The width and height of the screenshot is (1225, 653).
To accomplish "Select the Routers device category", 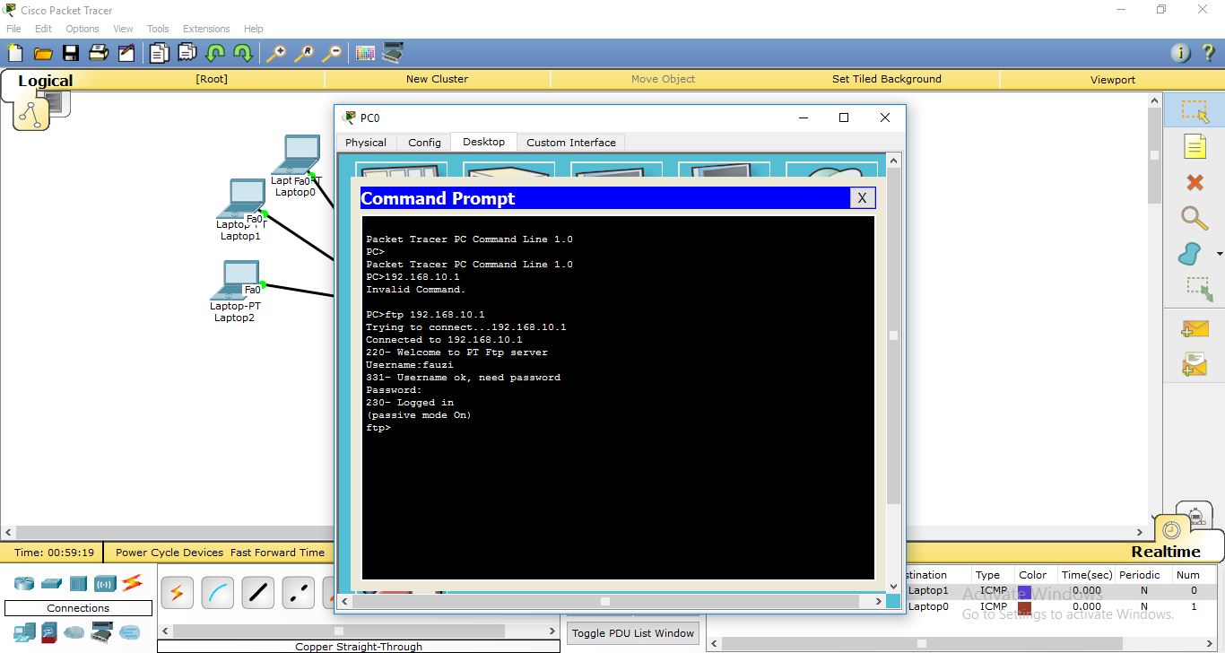I will pyautogui.click(x=24, y=583).
